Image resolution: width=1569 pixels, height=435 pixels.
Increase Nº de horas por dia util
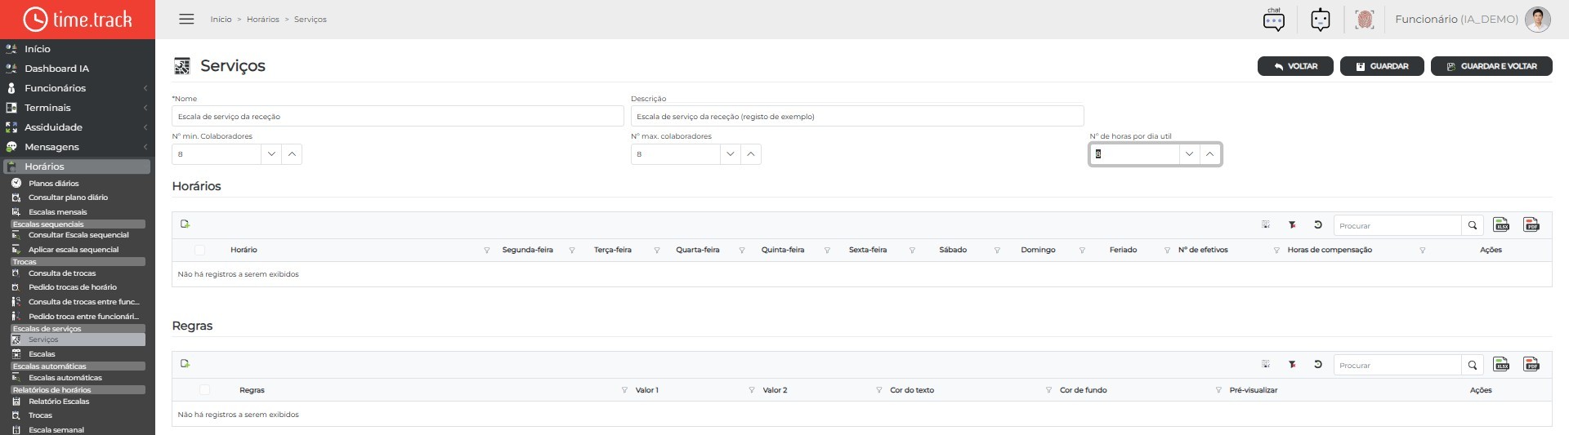coord(1209,153)
